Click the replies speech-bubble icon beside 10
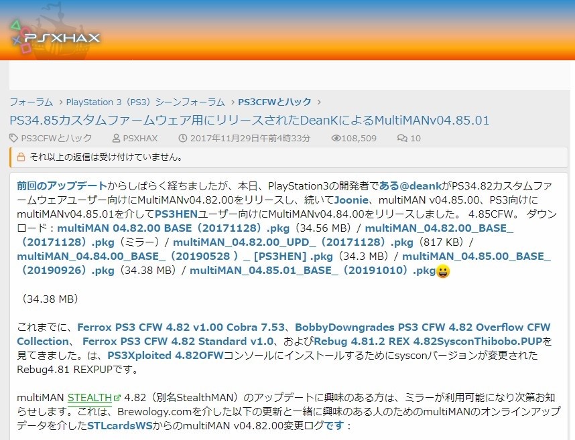This screenshot has height=440, width=575. coord(402,138)
